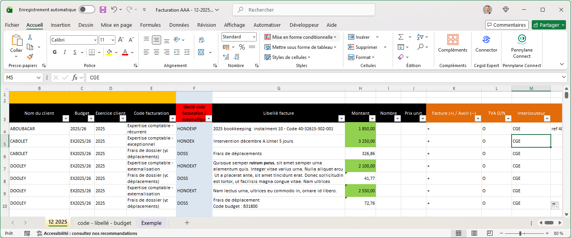The width and height of the screenshot is (571, 238).
Task: Click the Merge and center icon
Action: point(201,52)
